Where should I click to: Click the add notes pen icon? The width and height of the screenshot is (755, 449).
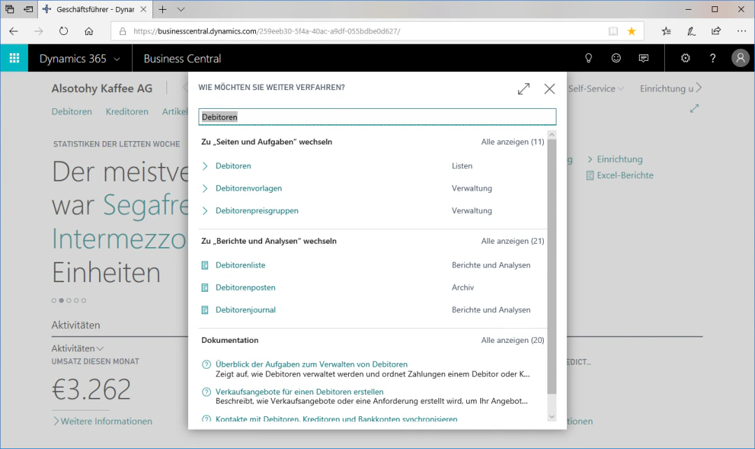(691, 31)
